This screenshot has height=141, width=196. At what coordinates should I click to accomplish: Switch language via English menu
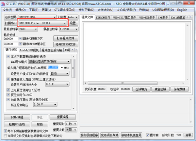(182, 10)
